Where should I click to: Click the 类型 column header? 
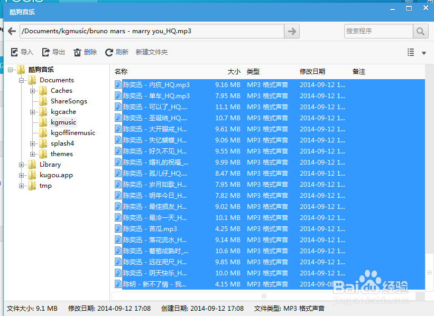[253, 72]
